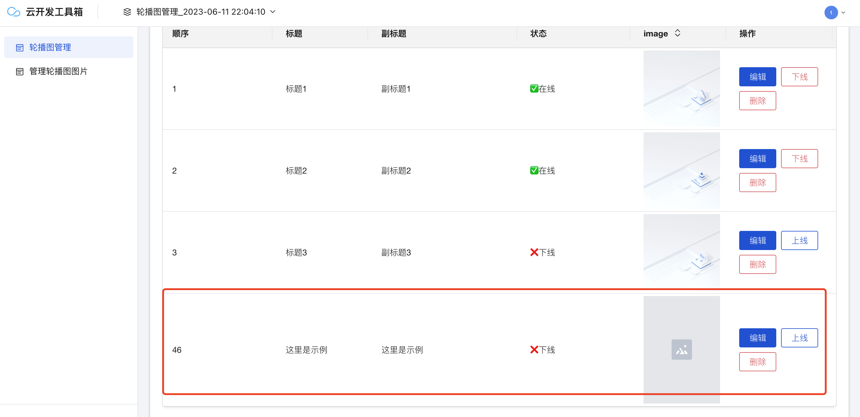This screenshot has width=860, height=417.
Task: Click the 轮播图管理 sidebar list icon
Action: pyautogui.click(x=20, y=48)
